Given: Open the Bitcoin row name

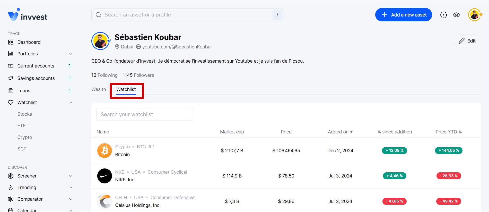Looking at the screenshot, I should coord(123,155).
